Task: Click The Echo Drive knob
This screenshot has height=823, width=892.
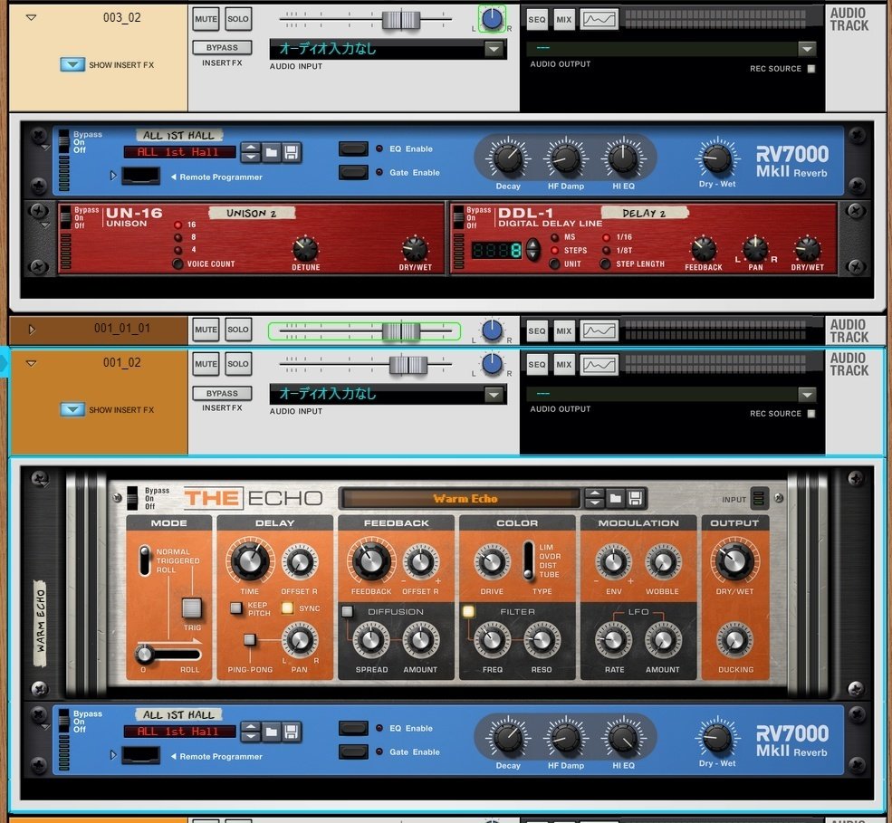Action: point(492,562)
